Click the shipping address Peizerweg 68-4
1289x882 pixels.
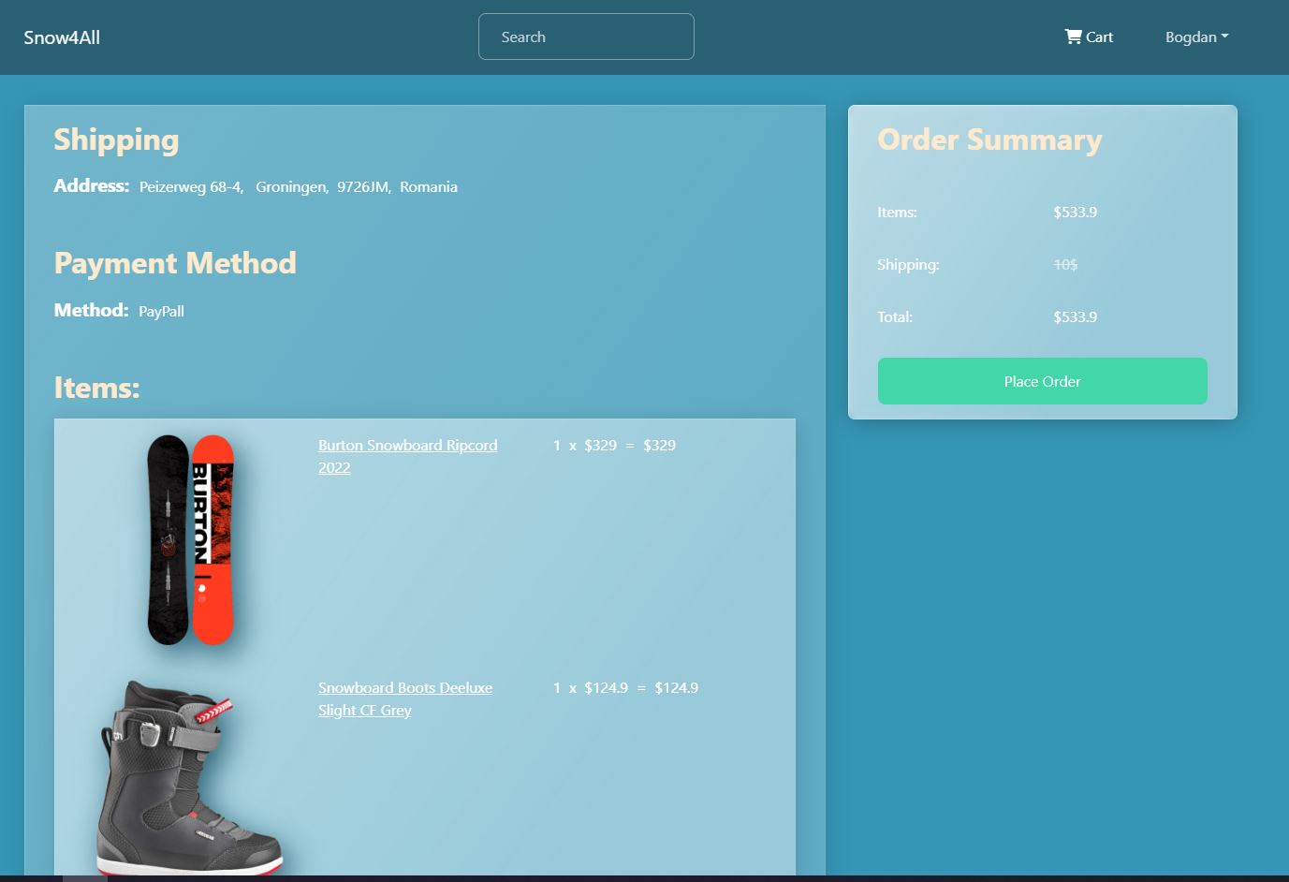coord(190,186)
